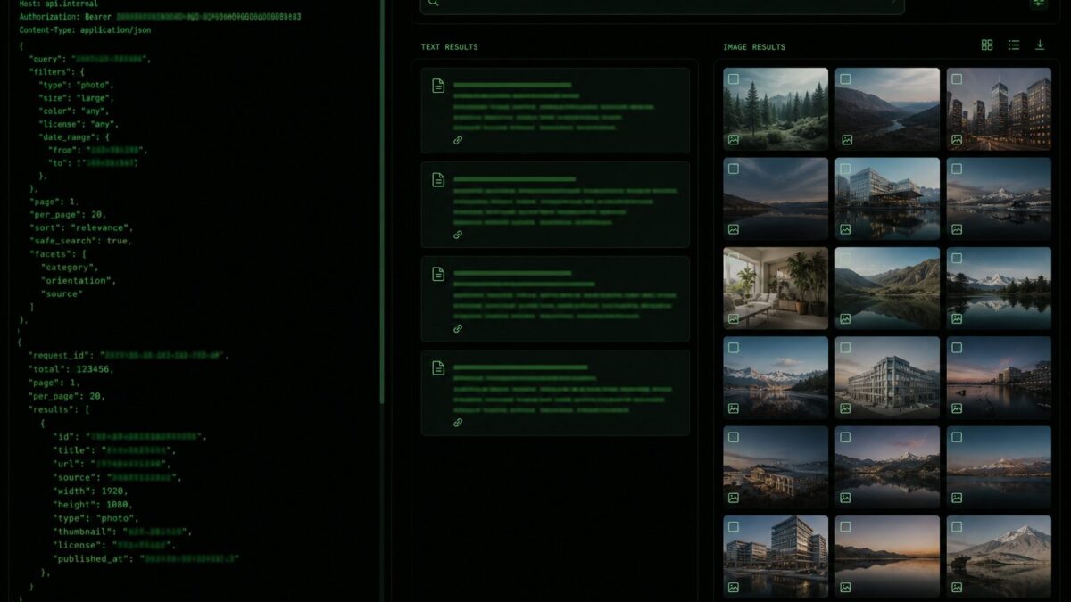1071x602 pixels.
Task: Check the dark dusk lake image checkbox
Action: (734, 169)
